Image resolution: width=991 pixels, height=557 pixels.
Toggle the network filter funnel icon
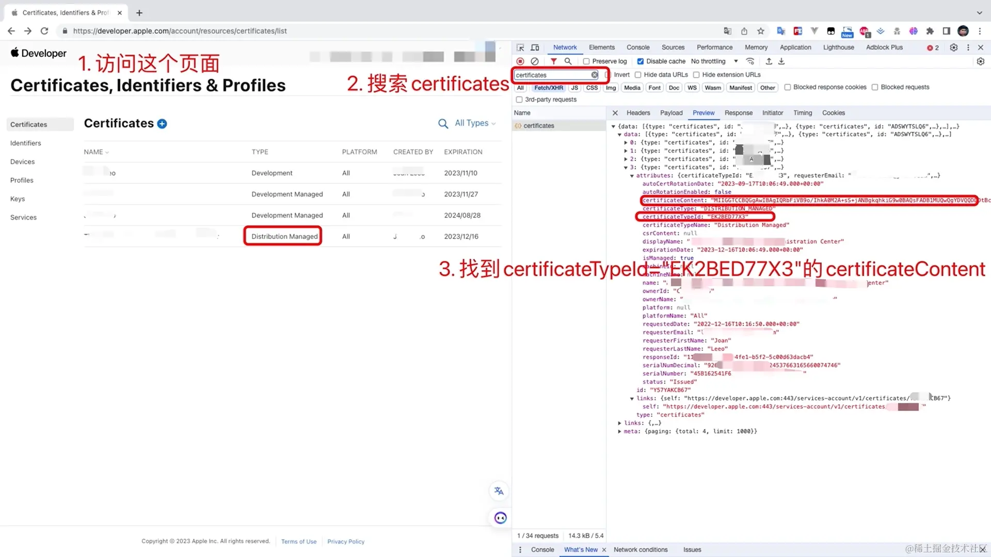(553, 61)
